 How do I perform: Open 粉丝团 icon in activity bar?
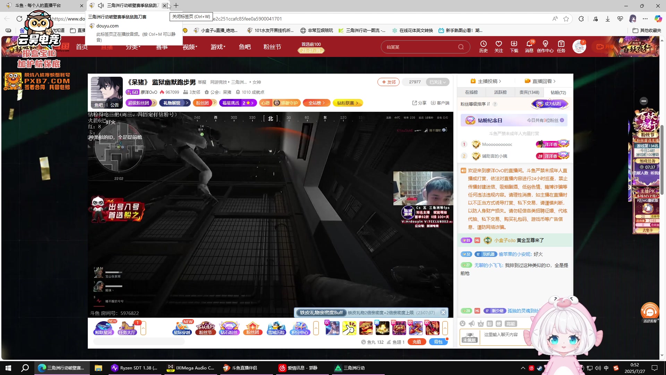click(x=253, y=328)
